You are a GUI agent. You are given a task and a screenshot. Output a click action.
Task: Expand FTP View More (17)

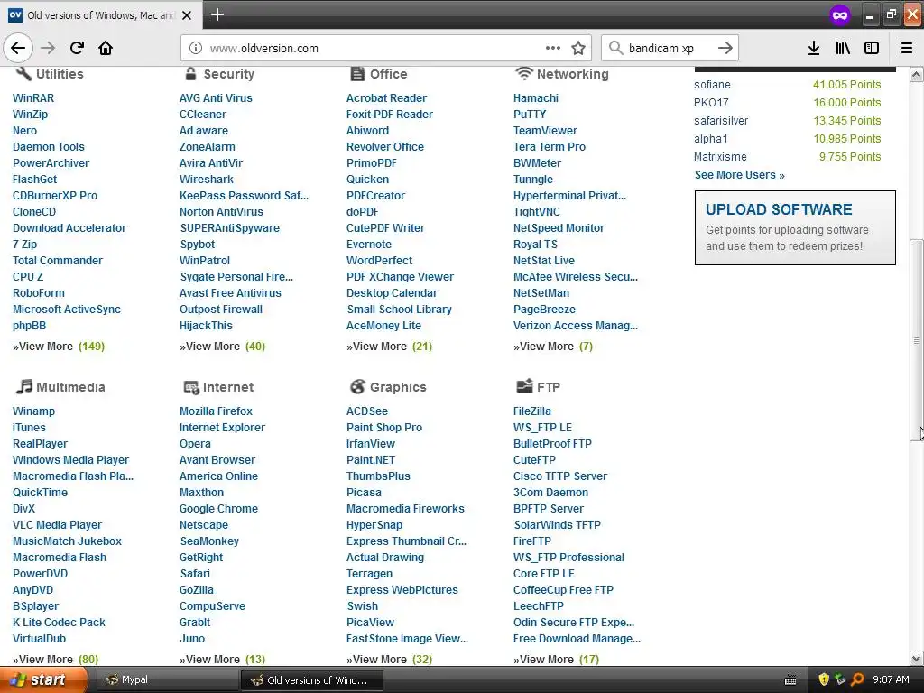556,659
